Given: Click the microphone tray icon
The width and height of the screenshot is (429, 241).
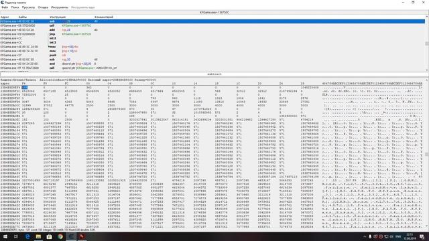Looking at the screenshot, I should [x=370, y=236].
